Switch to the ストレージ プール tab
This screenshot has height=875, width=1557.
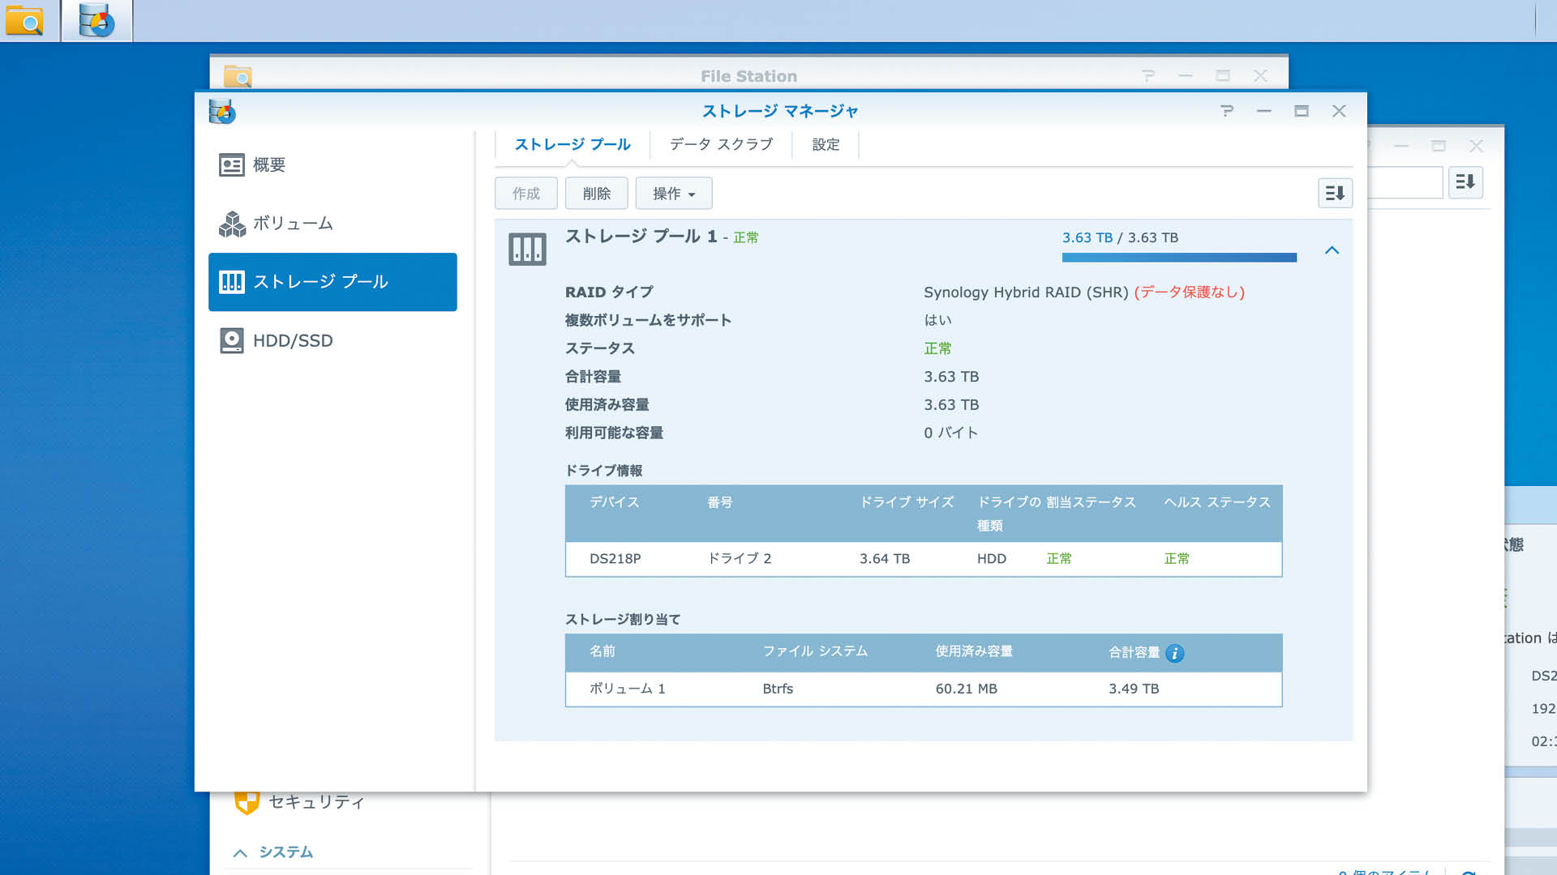pos(573,144)
